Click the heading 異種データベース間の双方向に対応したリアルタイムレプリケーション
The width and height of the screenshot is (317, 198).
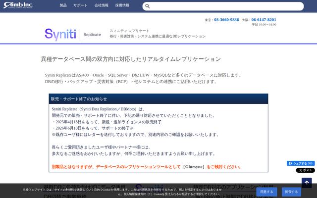(x=131, y=59)
